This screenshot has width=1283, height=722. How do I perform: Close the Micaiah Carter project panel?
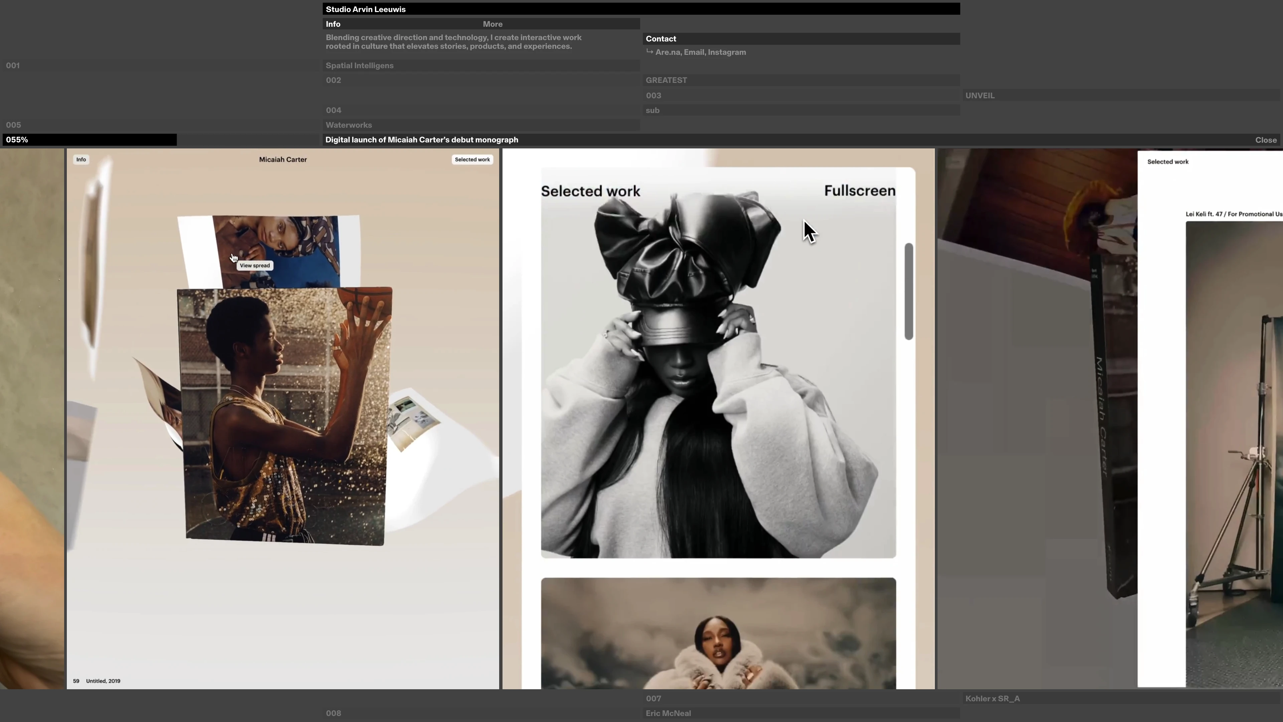(x=1265, y=140)
